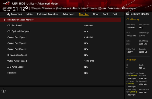Toggle the ReSize BAR icon
The width and height of the screenshot is (152, 99).
(x=109, y=8)
